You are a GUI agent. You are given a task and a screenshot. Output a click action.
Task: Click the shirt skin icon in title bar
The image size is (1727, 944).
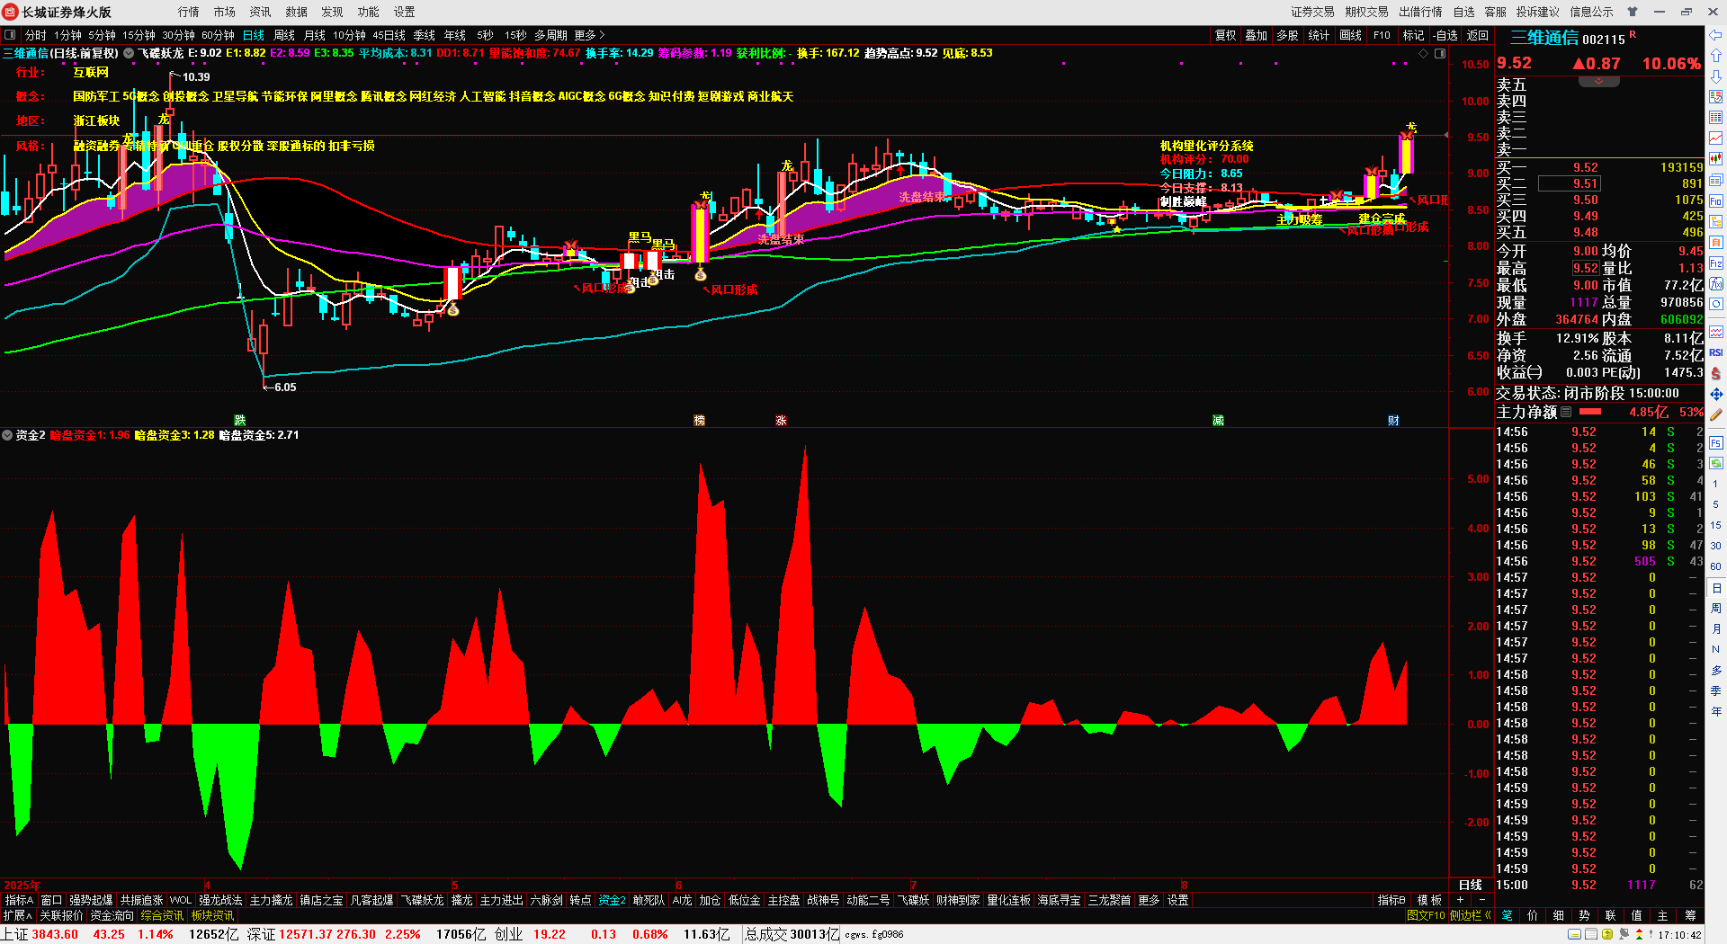pos(1633,12)
